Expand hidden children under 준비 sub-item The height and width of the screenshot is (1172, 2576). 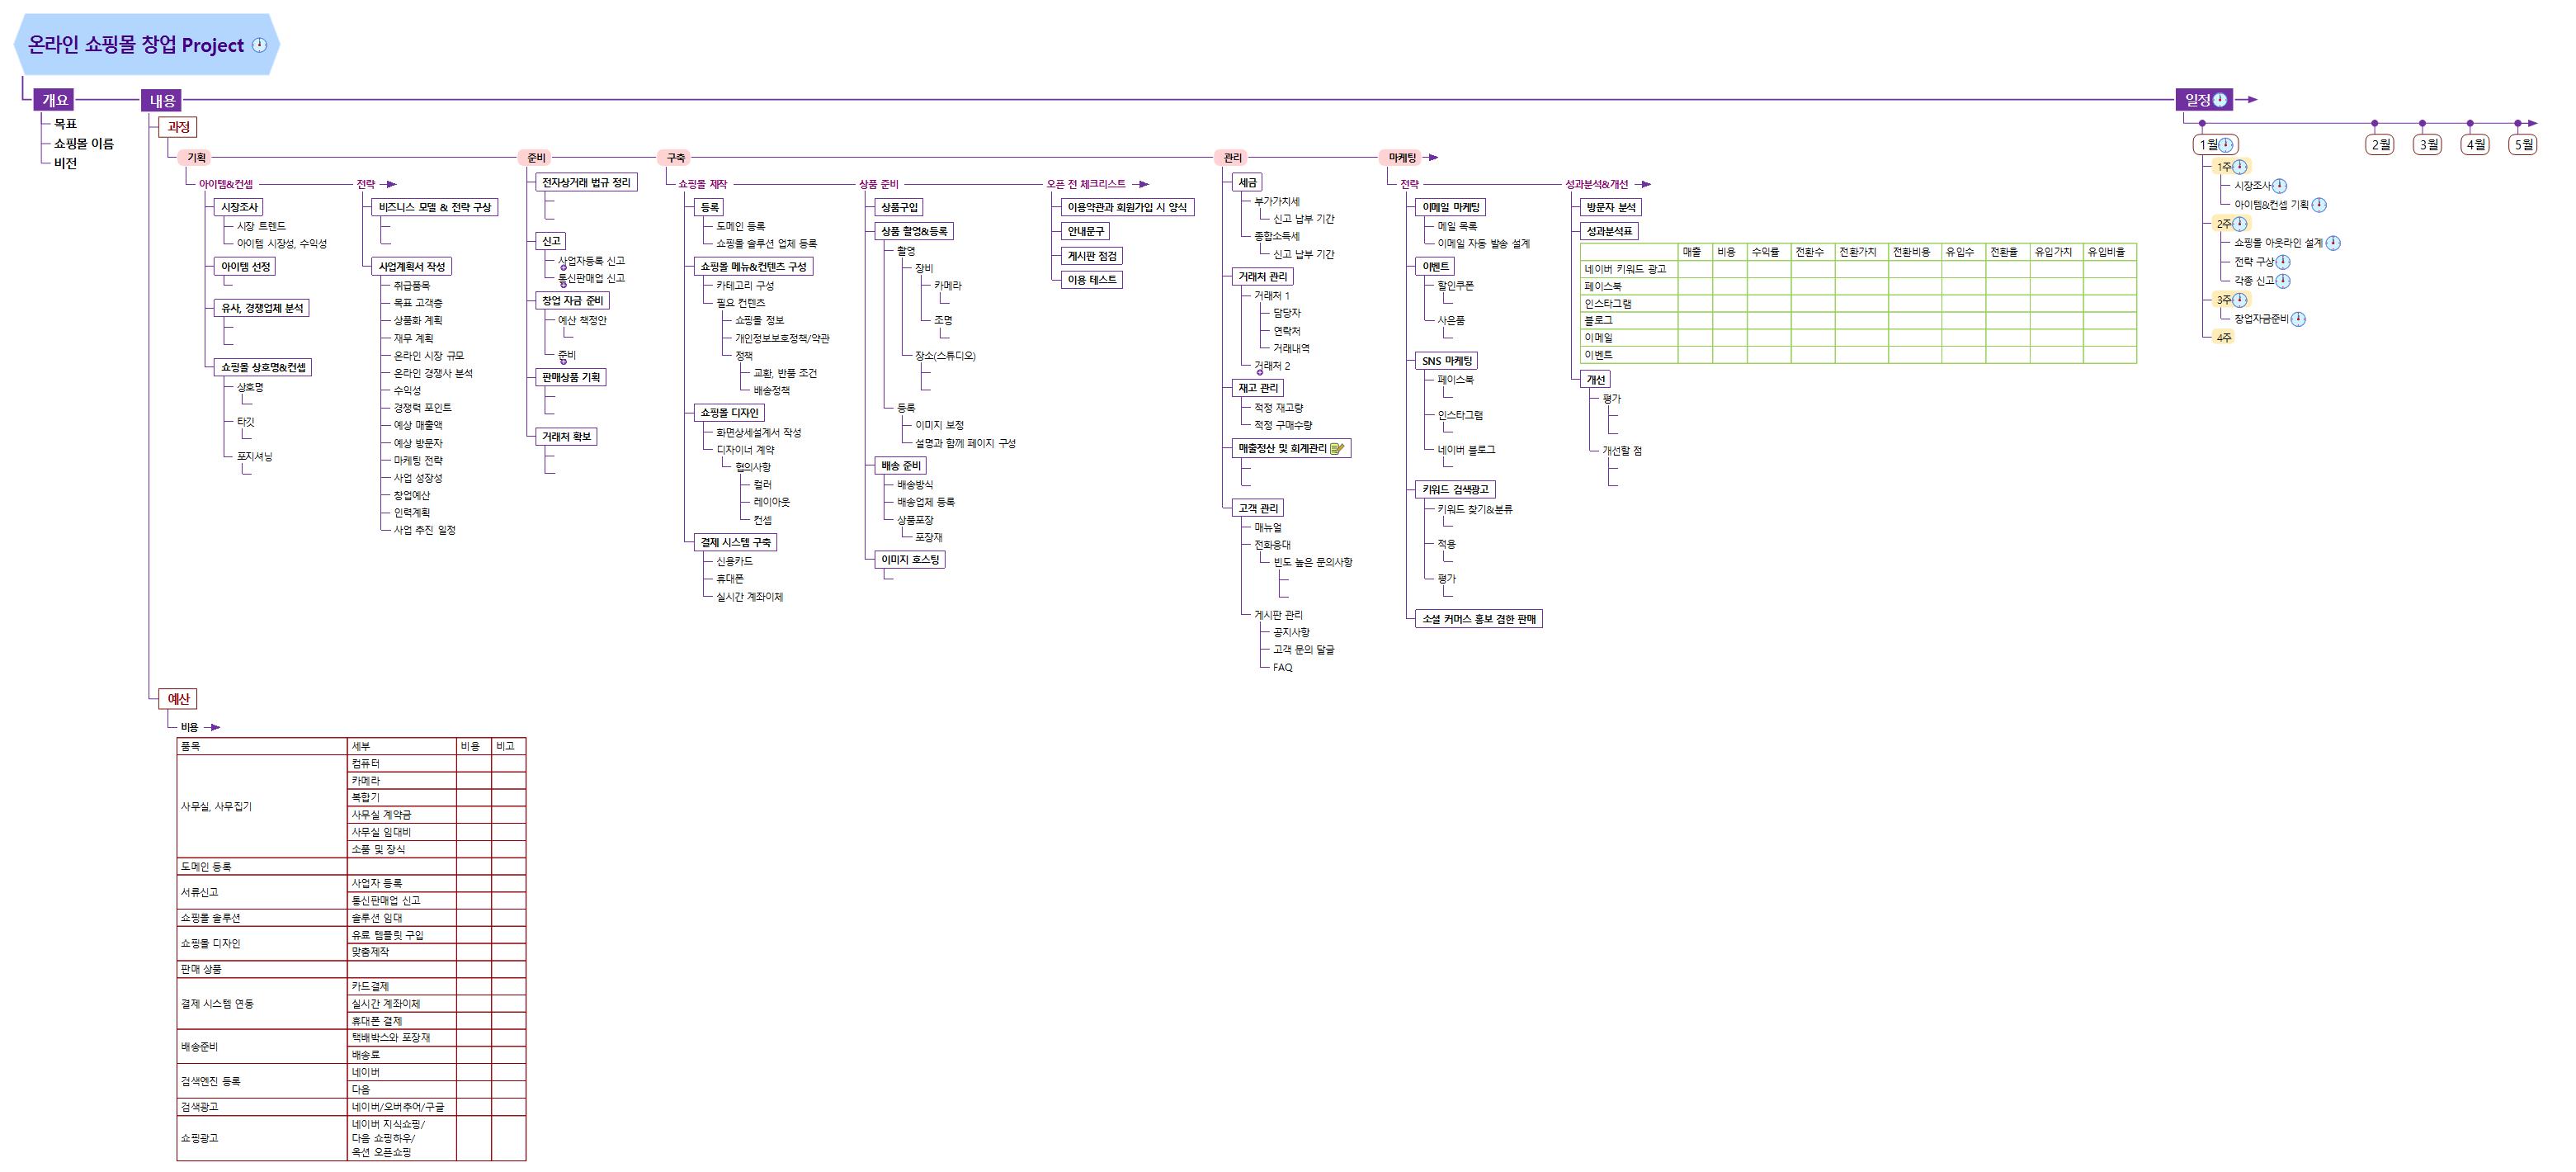pos(563,361)
